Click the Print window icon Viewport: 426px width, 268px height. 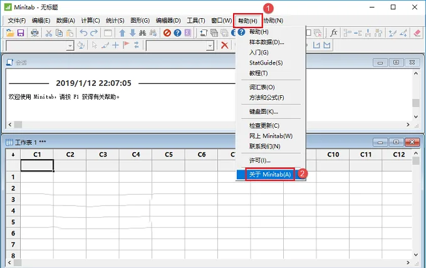[x=34, y=33]
